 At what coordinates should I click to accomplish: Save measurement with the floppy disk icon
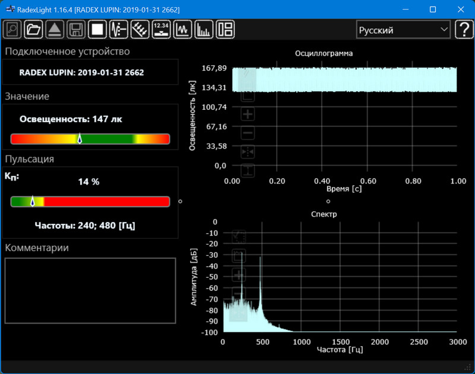coord(75,29)
